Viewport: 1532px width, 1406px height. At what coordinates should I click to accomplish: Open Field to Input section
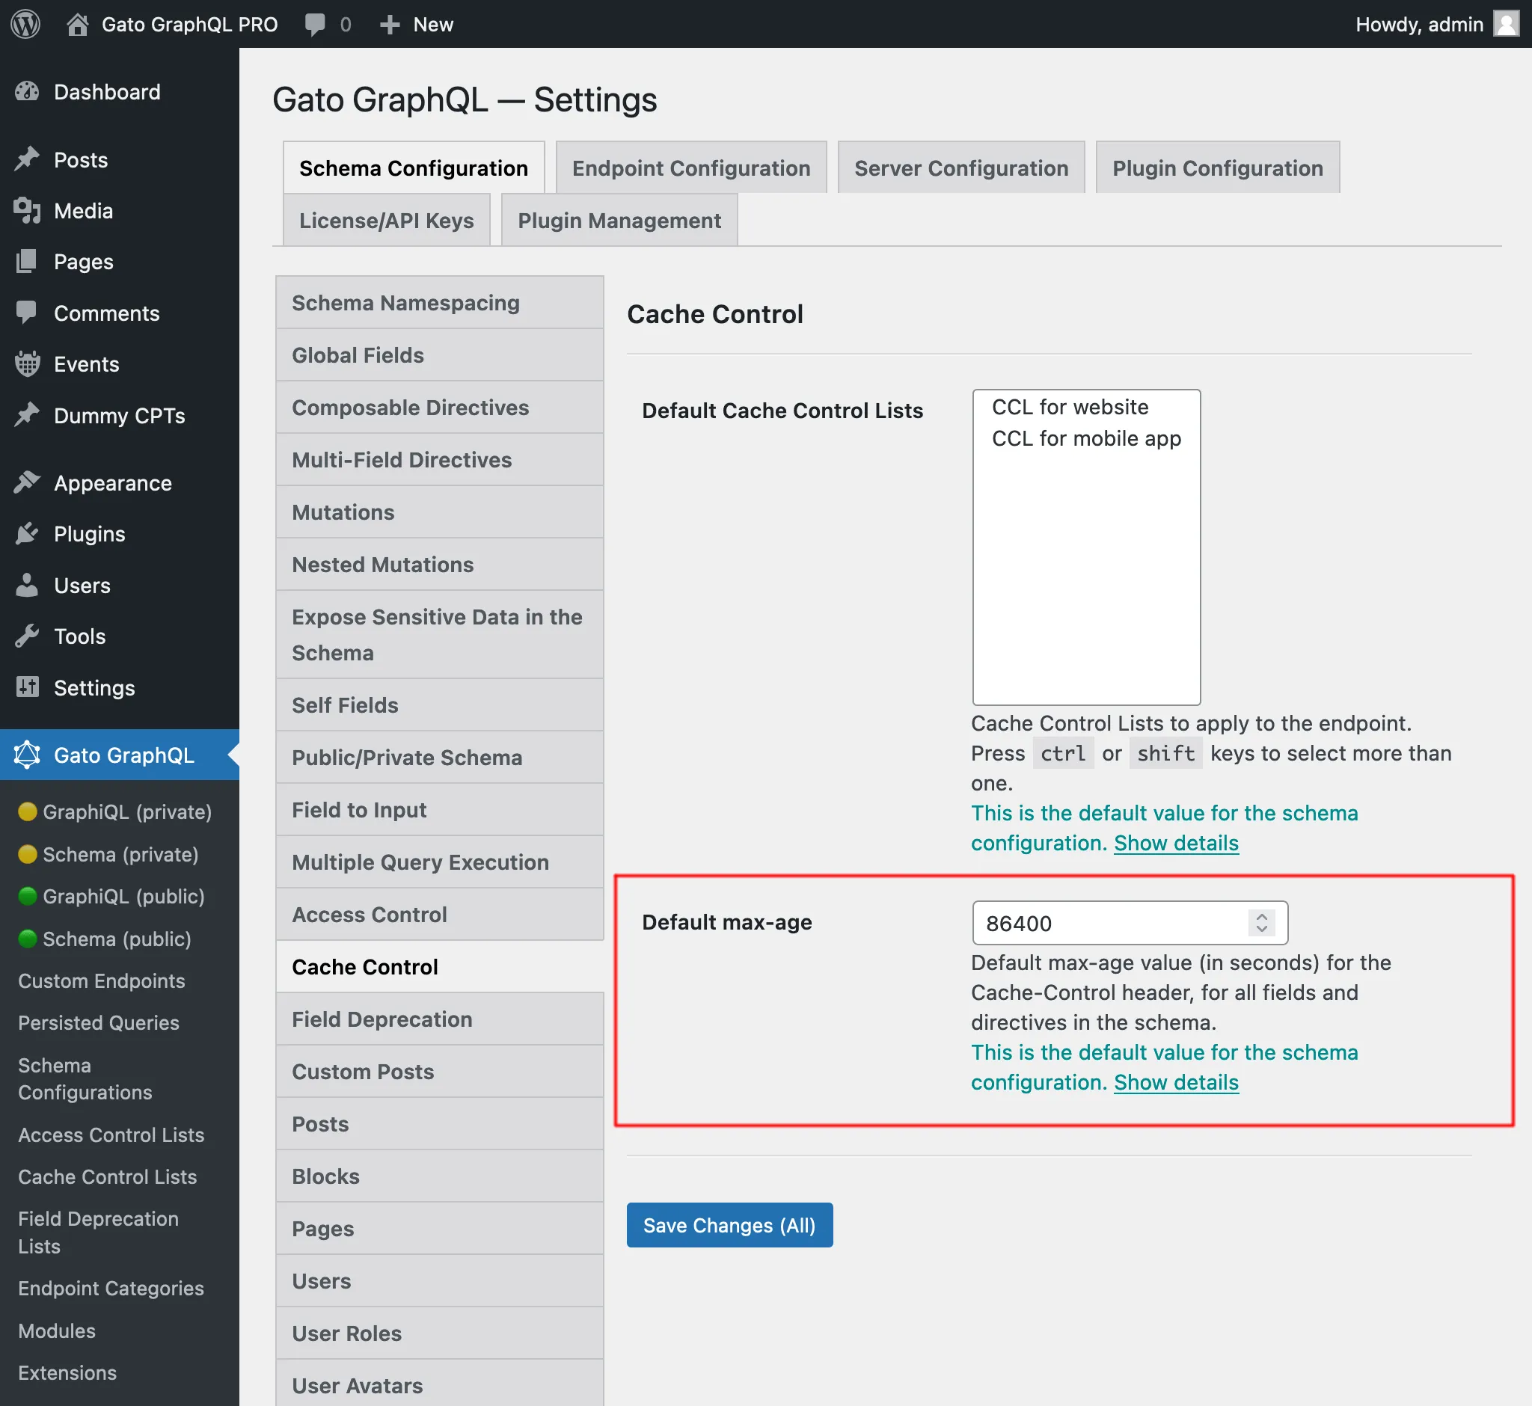[x=440, y=810]
